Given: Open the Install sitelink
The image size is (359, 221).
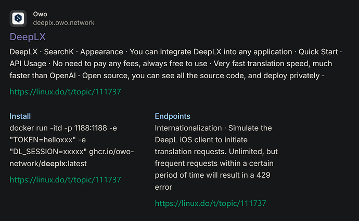Looking at the screenshot, I should click(x=20, y=116).
